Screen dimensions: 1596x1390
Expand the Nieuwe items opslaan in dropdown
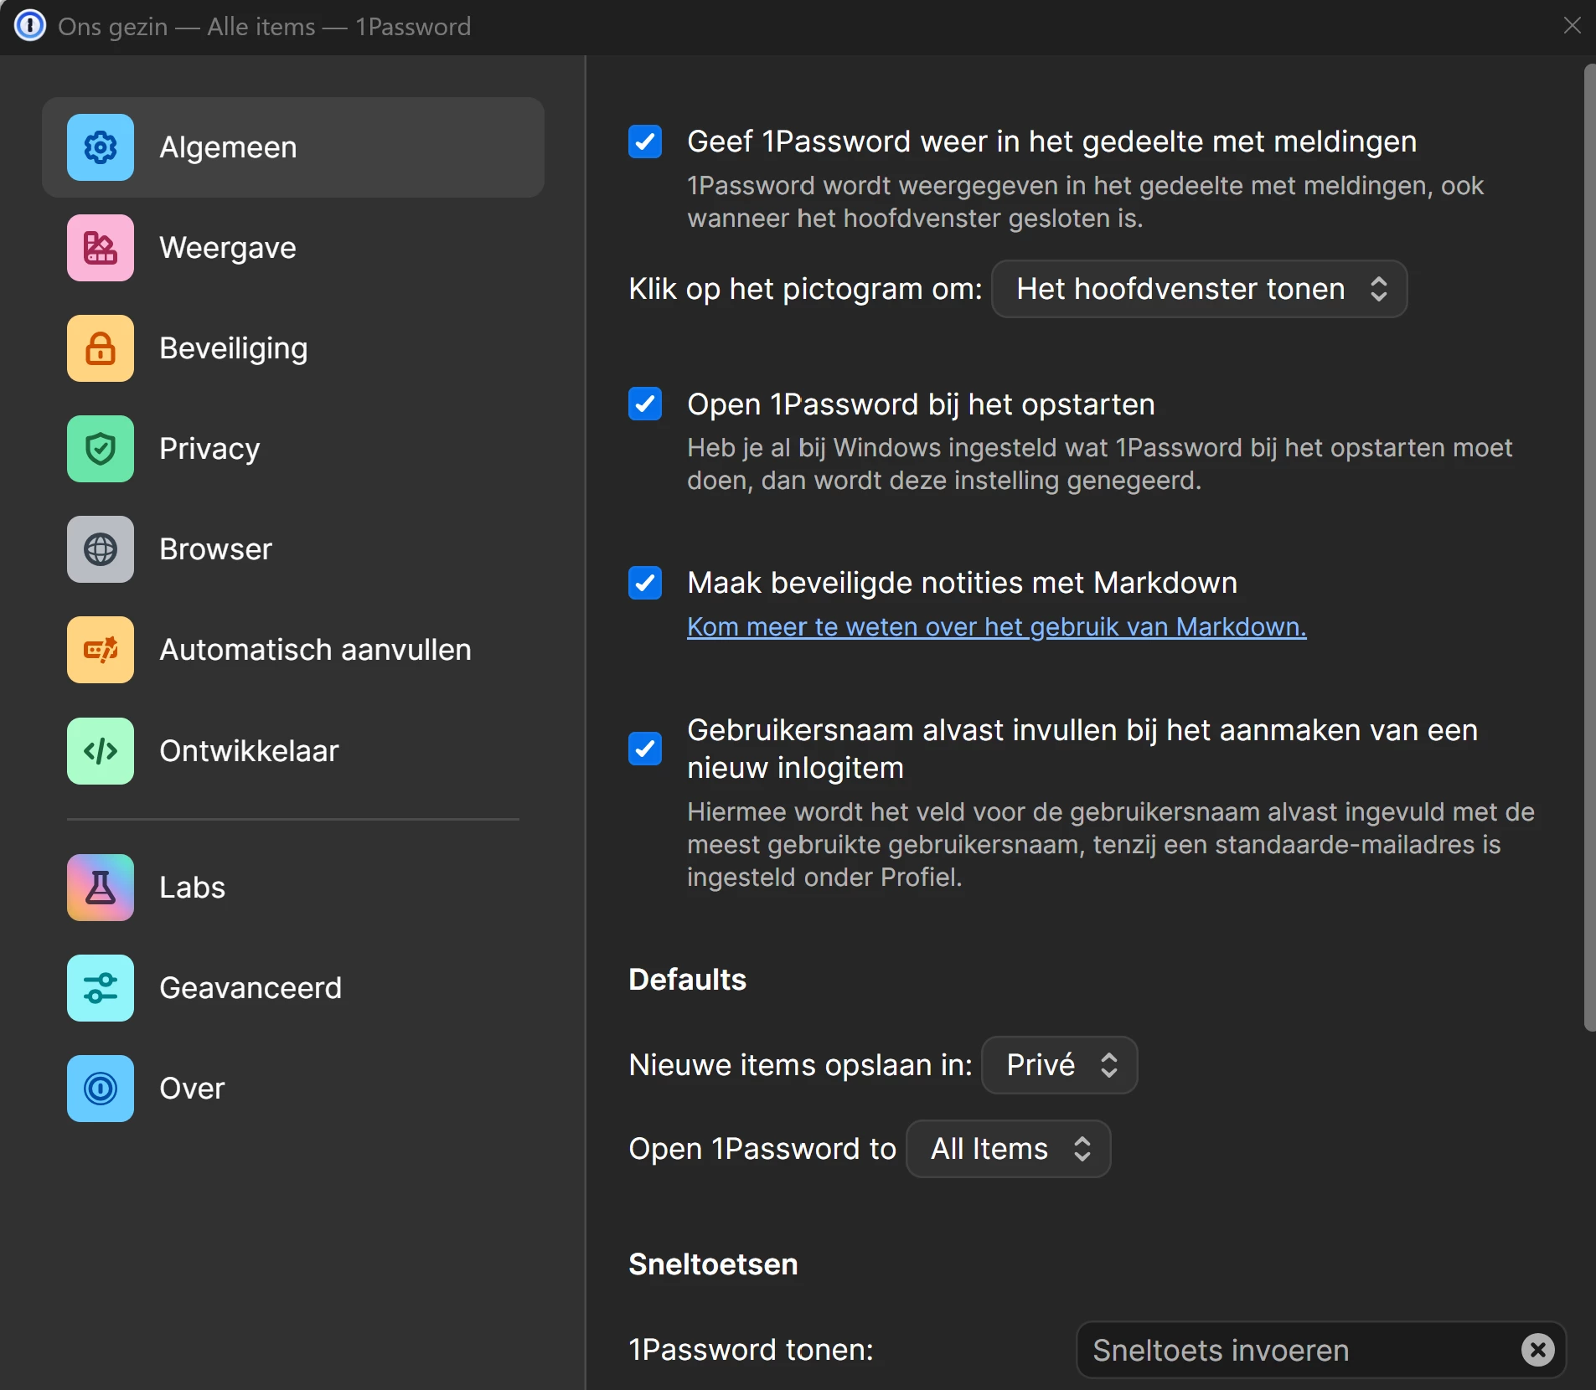click(x=1059, y=1065)
